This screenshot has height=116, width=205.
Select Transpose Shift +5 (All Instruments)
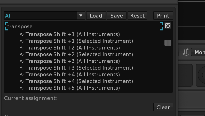tap(73, 88)
